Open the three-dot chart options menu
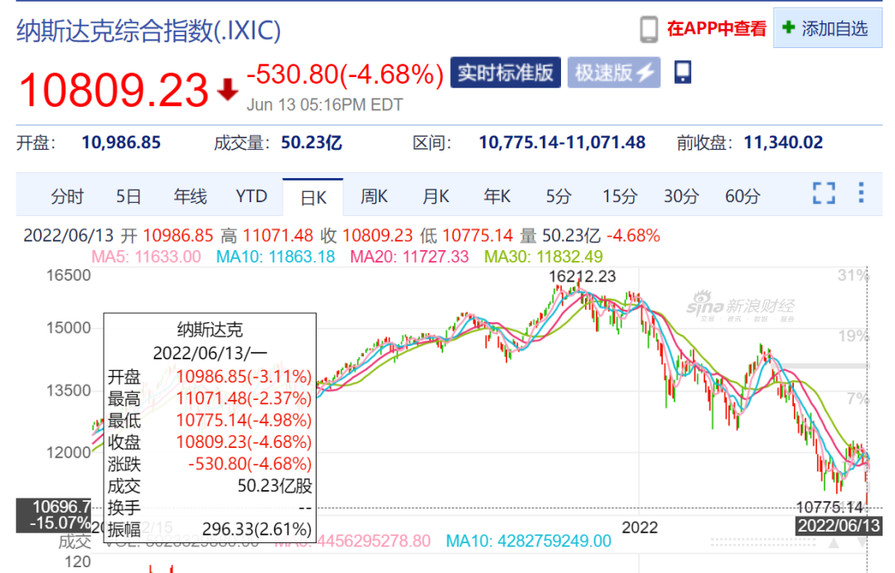This screenshot has height=573, width=895. [861, 192]
